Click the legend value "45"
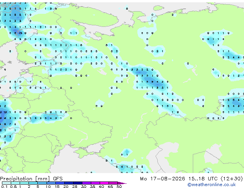The width and height of the screenshot is (244, 188). coord(110,186)
